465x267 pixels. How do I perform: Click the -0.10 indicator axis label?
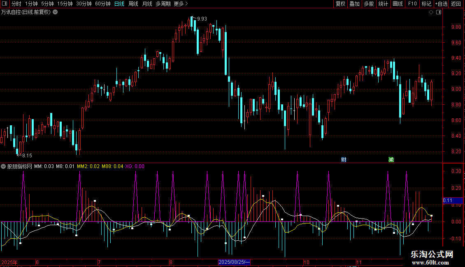click(x=455, y=239)
